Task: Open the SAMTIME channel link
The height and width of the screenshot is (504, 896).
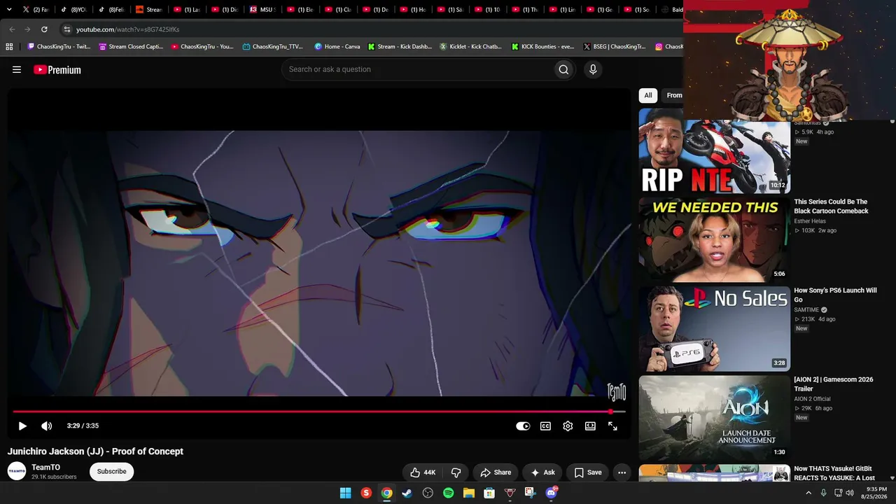Action: pos(806,309)
